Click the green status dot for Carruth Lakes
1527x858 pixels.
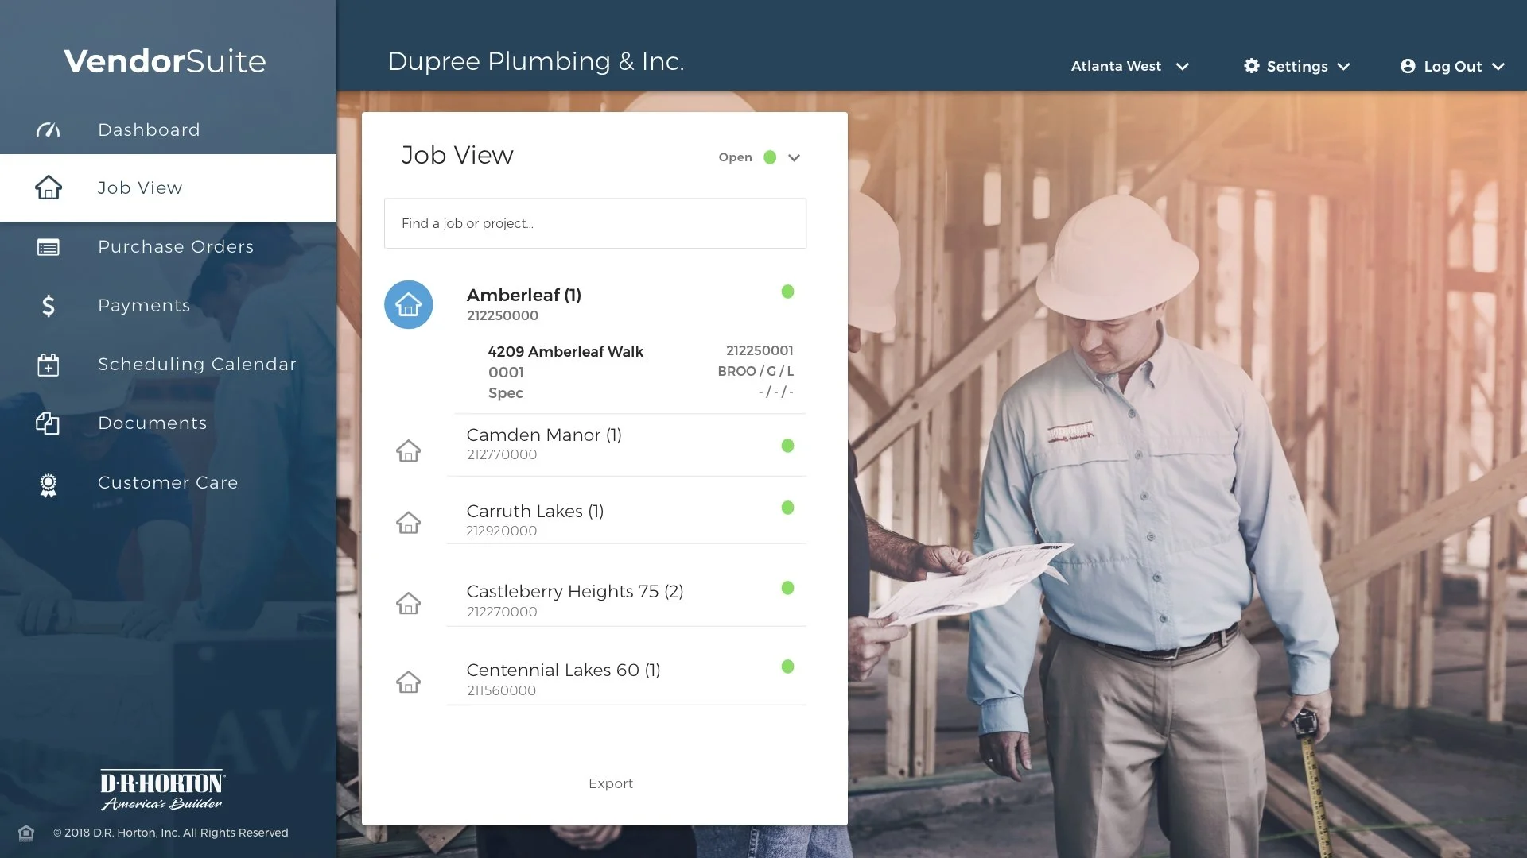pos(787,508)
